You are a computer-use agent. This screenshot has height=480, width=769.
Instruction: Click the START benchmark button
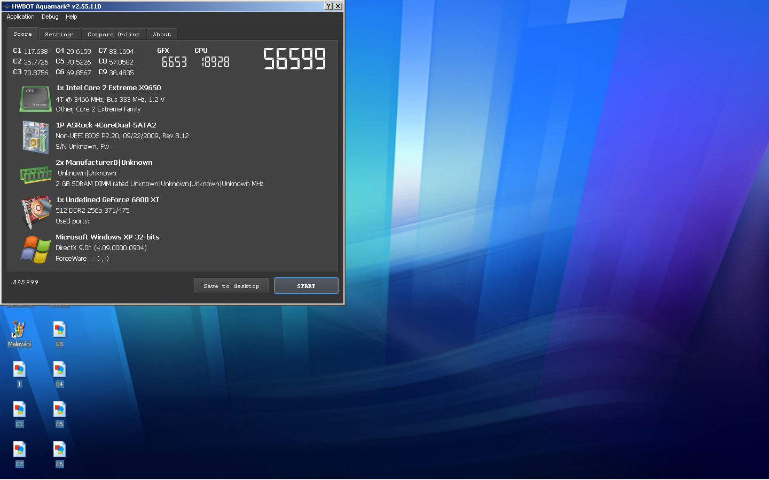[x=306, y=286]
